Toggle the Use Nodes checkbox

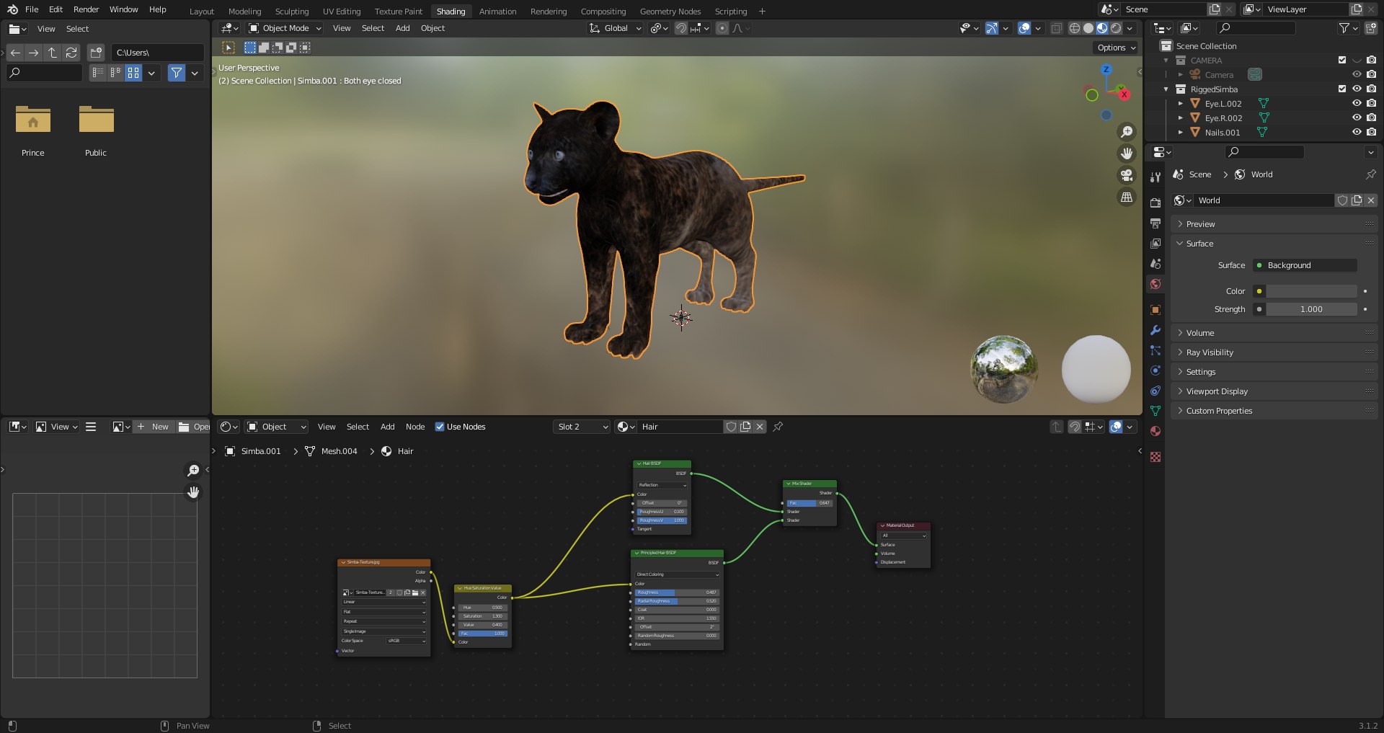coord(440,427)
